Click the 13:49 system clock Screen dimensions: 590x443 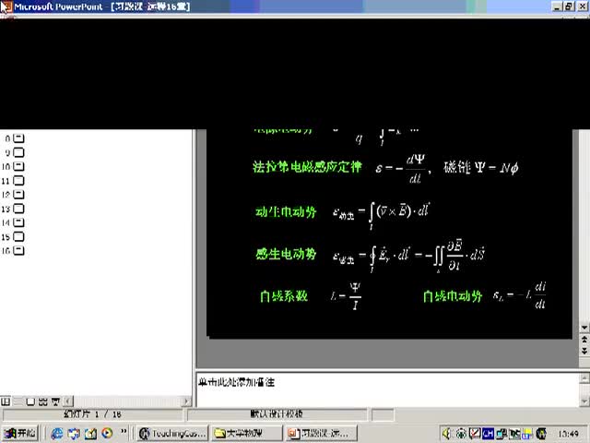568,434
